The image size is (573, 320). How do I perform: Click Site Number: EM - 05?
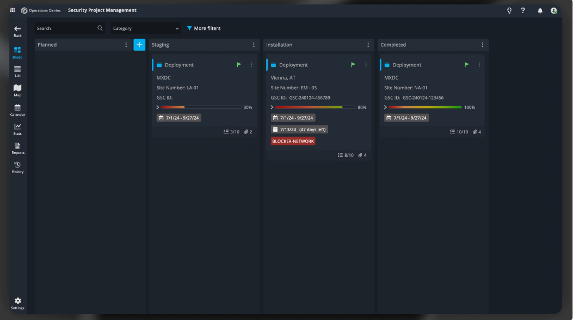[294, 88]
